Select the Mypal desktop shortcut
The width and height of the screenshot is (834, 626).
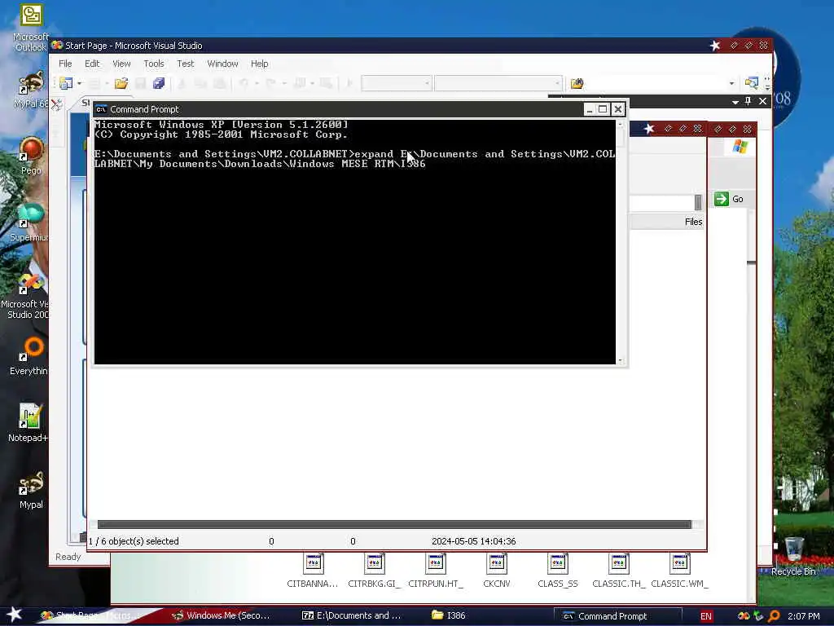click(31, 490)
